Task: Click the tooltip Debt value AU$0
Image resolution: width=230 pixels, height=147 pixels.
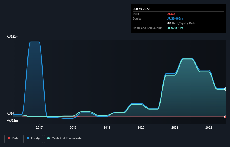Action: tap(171, 14)
